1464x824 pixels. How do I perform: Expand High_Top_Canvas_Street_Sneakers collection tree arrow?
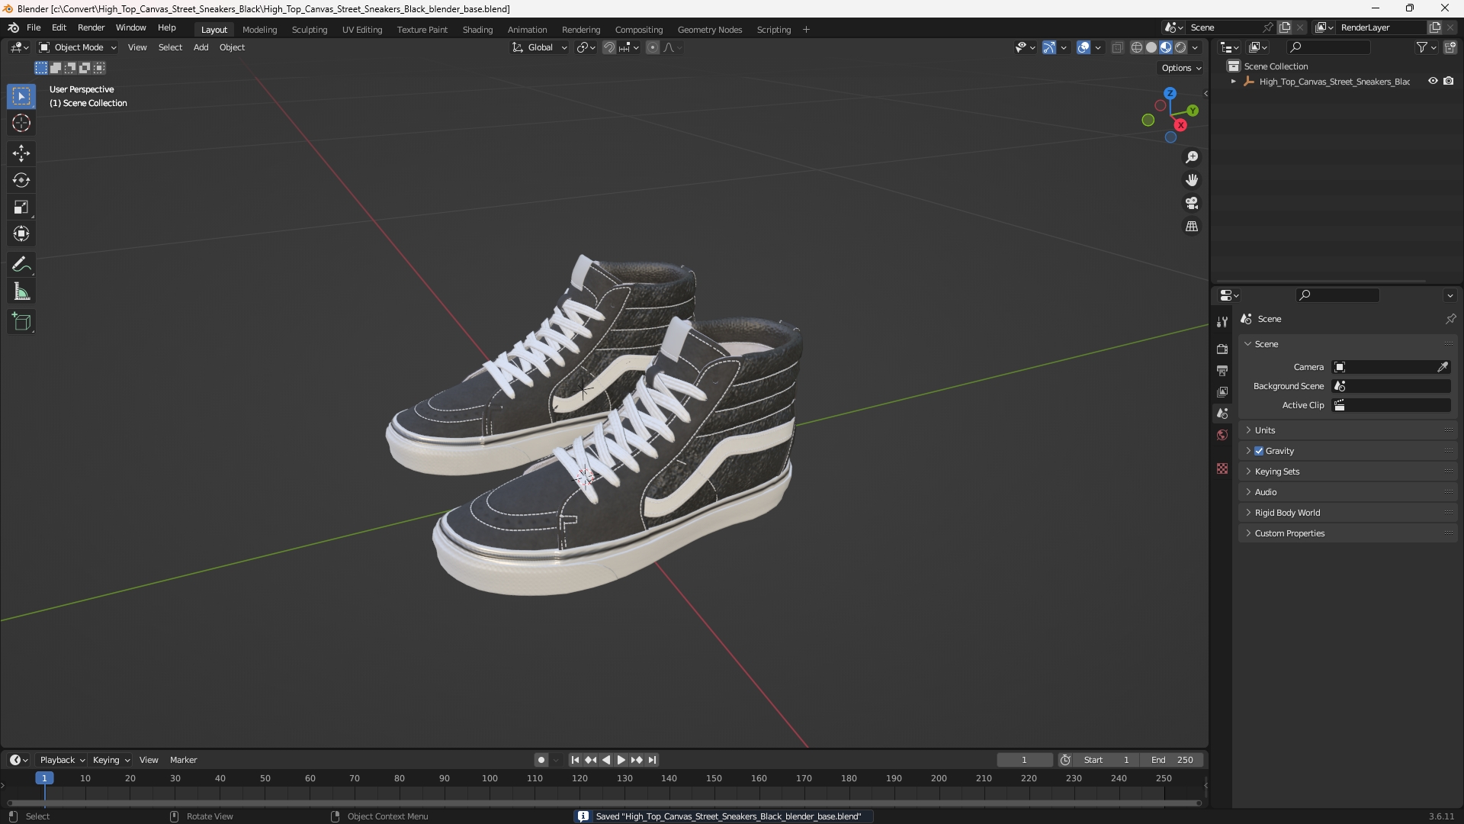click(x=1234, y=82)
